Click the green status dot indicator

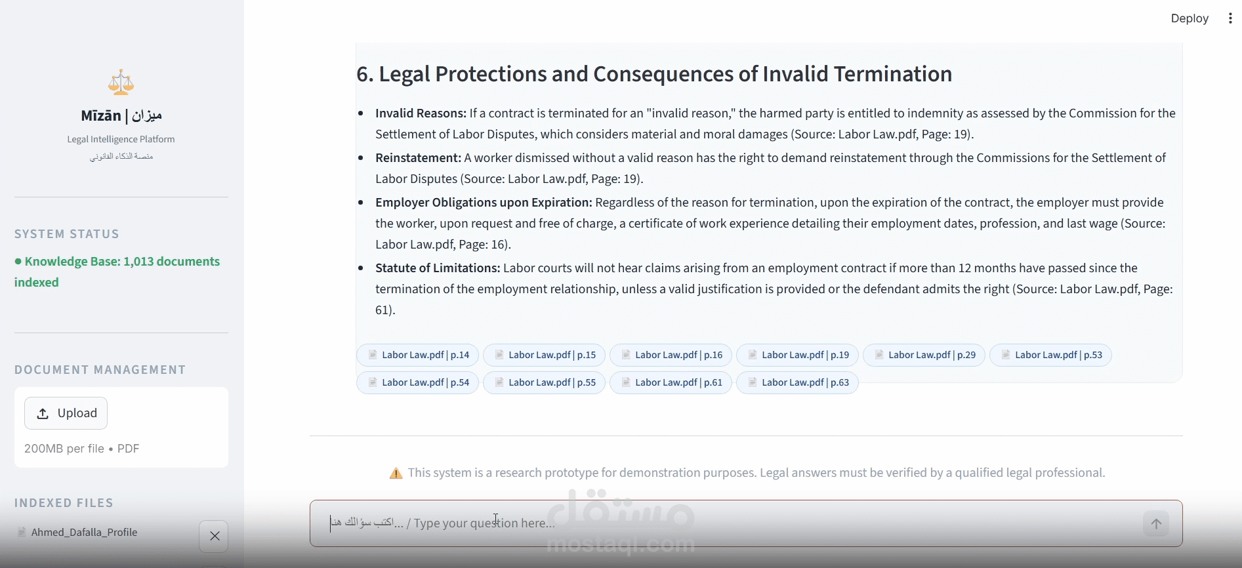point(18,261)
